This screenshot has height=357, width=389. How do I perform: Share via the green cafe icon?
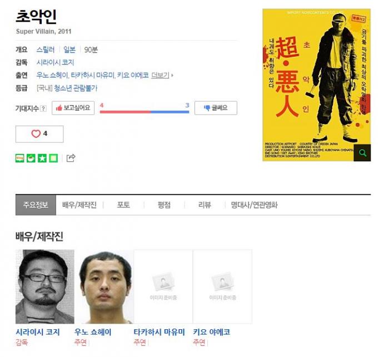(31, 158)
